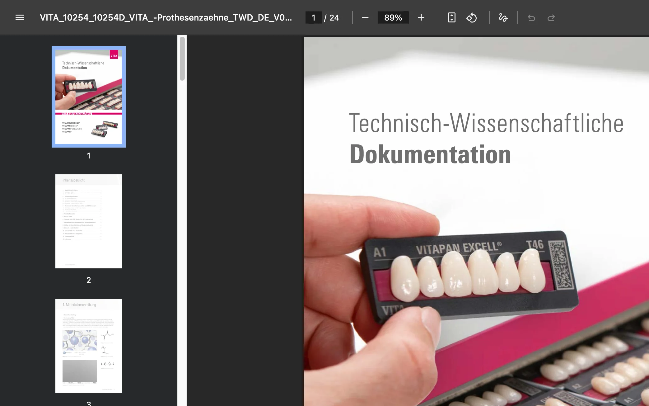Edit the page number field
Image resolution: width=649 pixels, height=406 pixels.
coord(314,18)
